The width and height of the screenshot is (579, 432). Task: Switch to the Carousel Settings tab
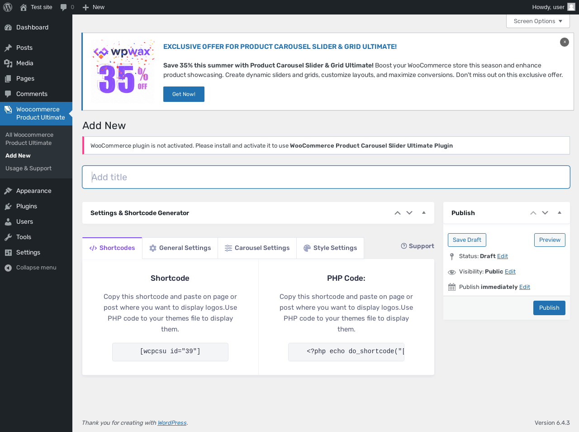(257, 248)
